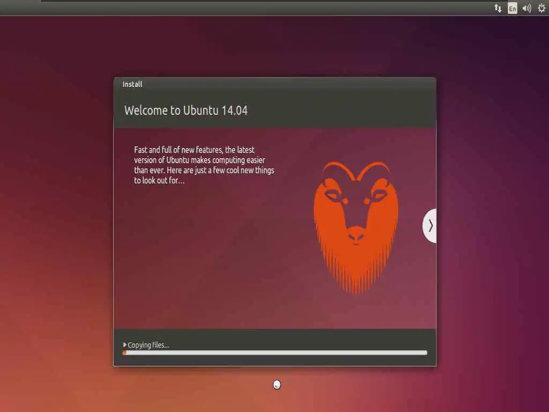
Task: Open the network connections indicator
Action: (498, 8)
